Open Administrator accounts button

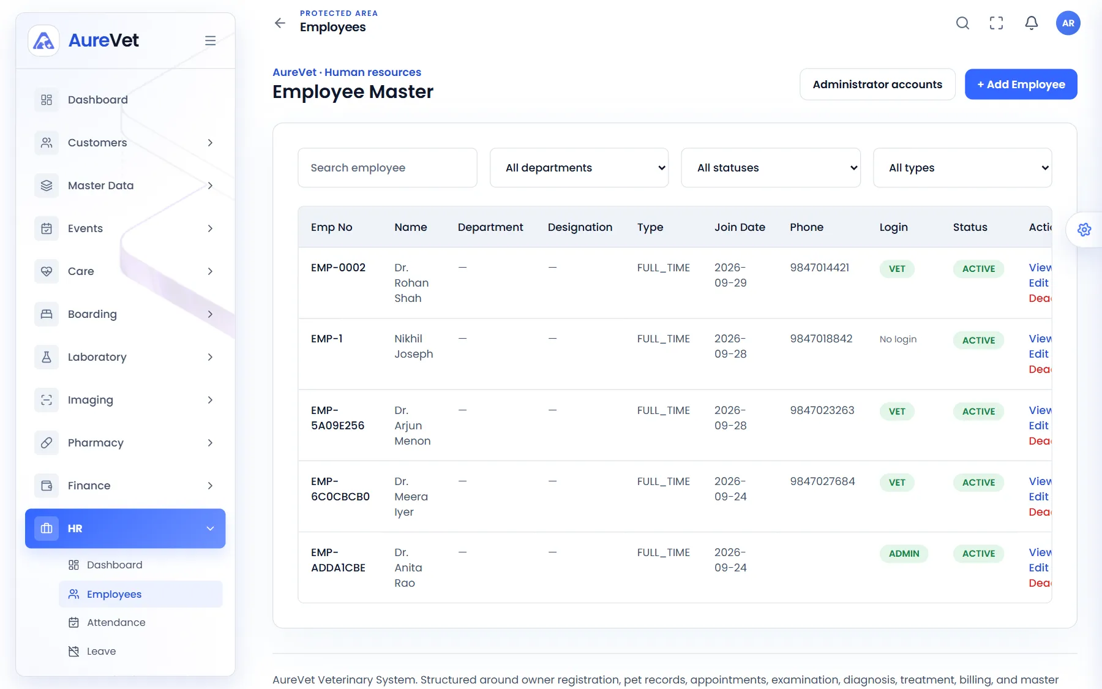(877, 85)
